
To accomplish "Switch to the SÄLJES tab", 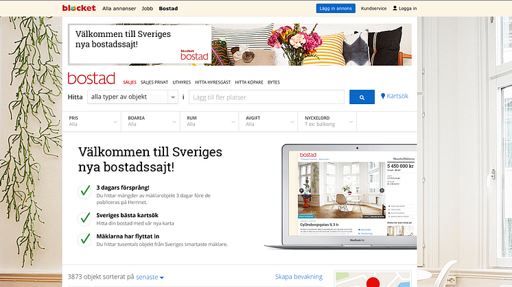I will (130, 82).
